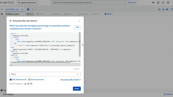
Task: Click the Gemini sparkle icon in header
Action: (x=153, y=2)
